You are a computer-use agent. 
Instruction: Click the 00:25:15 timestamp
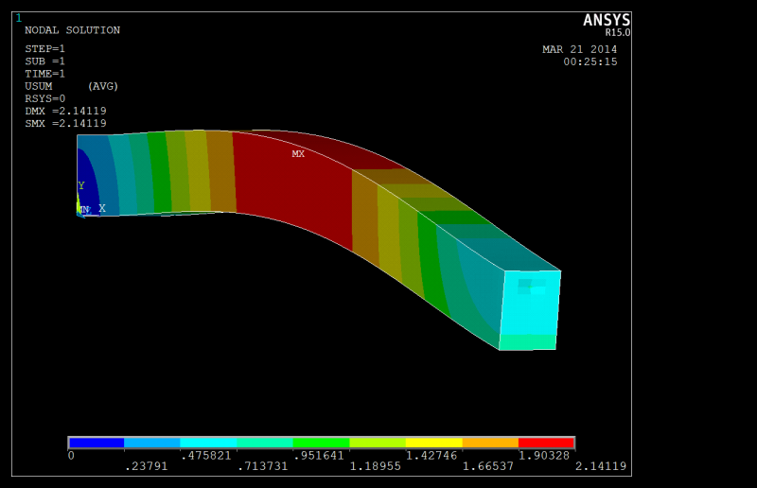point(590,61)
